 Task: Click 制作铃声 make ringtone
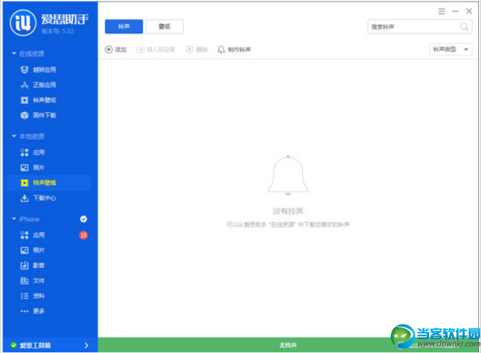click(x=234, y=49)
